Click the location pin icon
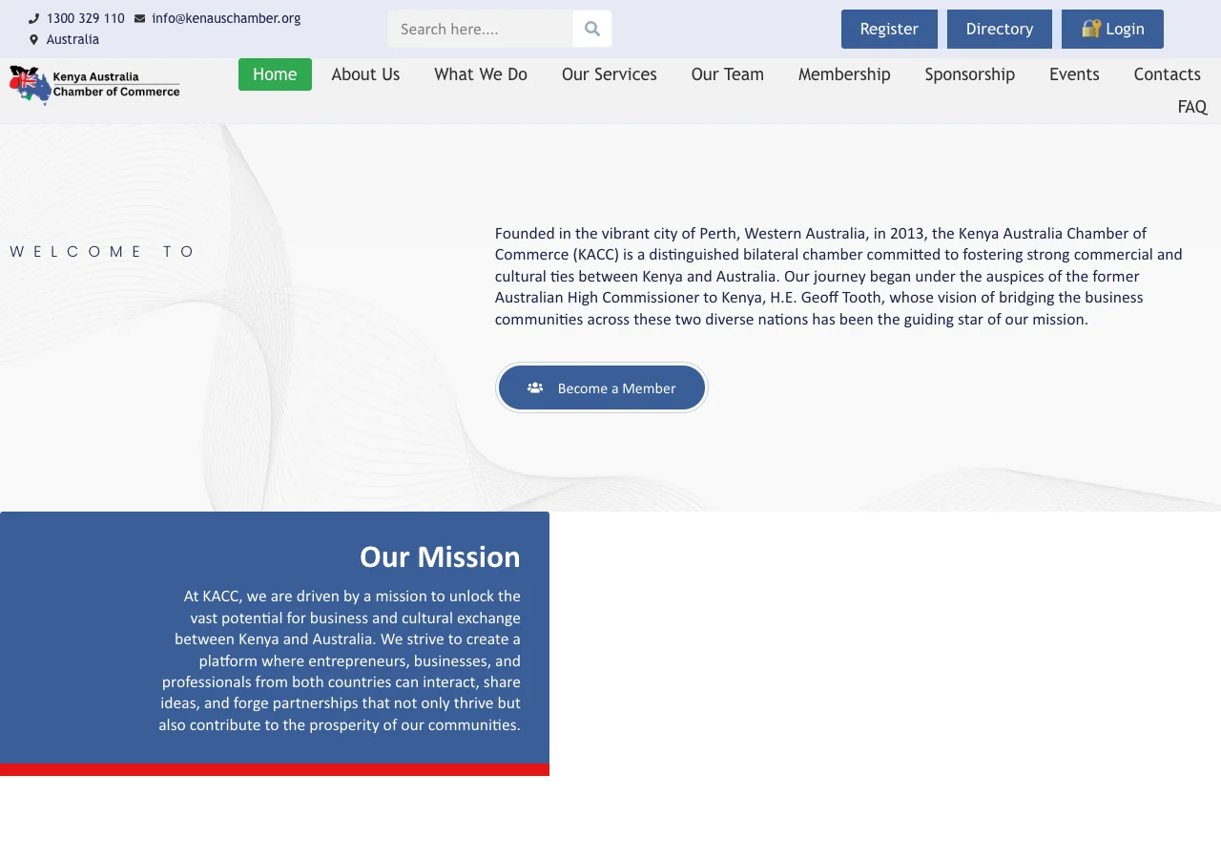Image resolution: width=1221 pixels, height=859 pixels. point(34,39)
